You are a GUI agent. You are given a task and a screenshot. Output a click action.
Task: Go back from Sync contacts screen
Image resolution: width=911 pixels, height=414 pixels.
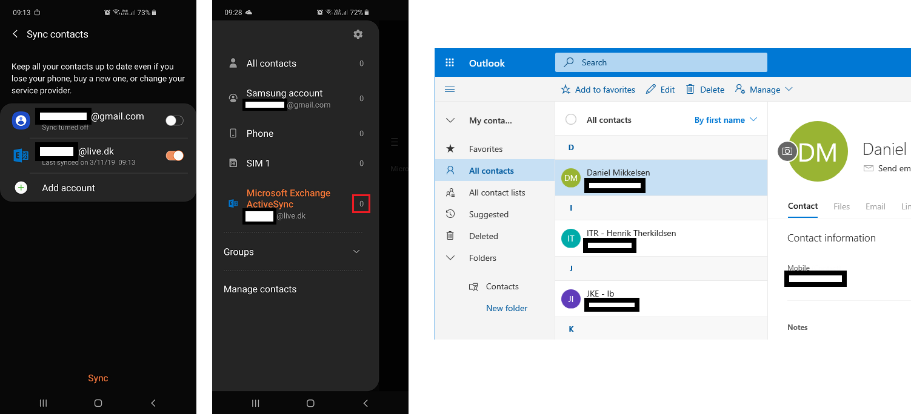(15, 34)
